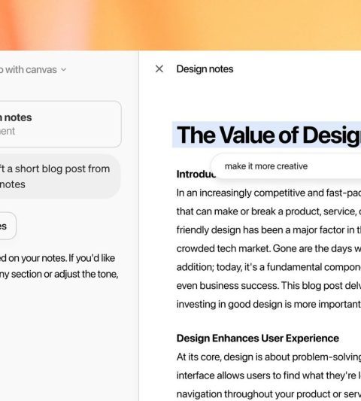Place cursor in line 'friendly design has been a major'
Image resolution: width=361 pixels, height=401 pixels.
(268, 230)
